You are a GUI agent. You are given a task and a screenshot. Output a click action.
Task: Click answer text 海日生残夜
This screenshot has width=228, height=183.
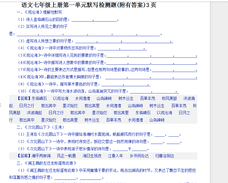[x=92, y=156]
